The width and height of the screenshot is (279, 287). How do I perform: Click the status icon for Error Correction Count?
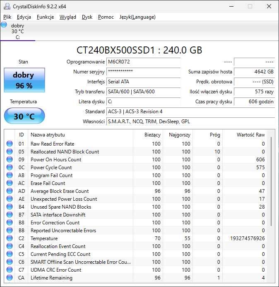[x=10, y=222]
